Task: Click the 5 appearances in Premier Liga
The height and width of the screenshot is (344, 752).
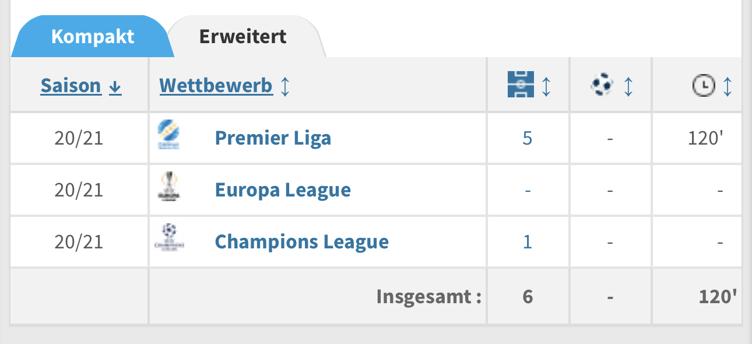Action: (528, 138)
